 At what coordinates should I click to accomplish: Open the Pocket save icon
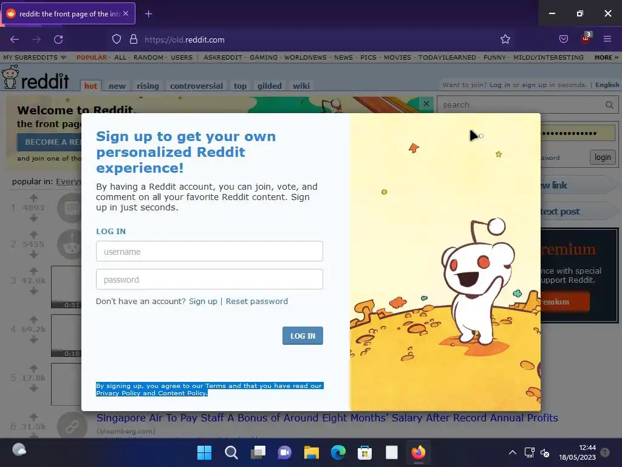(563, 40)
